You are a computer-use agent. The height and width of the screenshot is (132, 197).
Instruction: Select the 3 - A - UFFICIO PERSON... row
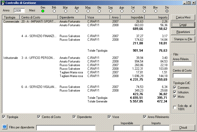click(38, 58)
